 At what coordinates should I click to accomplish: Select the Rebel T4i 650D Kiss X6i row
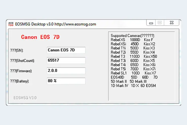(133, 65)
